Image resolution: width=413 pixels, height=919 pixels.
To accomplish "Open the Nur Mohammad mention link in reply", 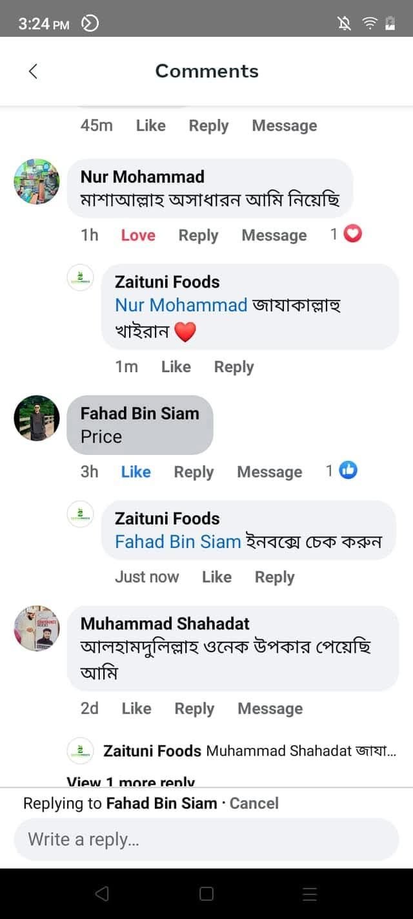I will point(181,305).
